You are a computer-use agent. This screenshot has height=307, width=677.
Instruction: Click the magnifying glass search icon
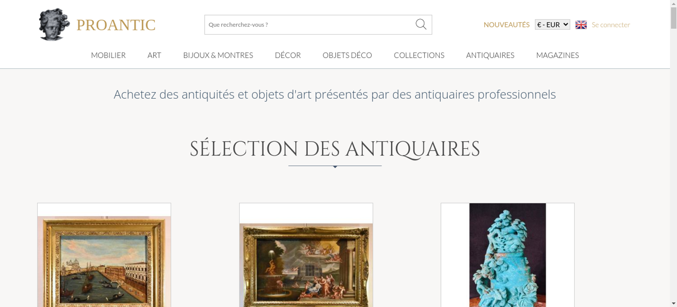point(421,24)
